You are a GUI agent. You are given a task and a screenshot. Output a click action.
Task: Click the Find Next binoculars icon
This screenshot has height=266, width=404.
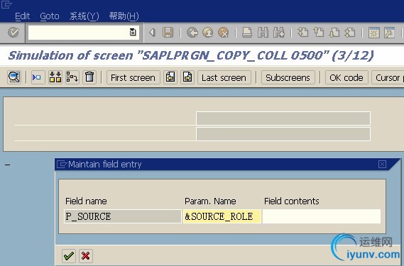pos(279,33)
